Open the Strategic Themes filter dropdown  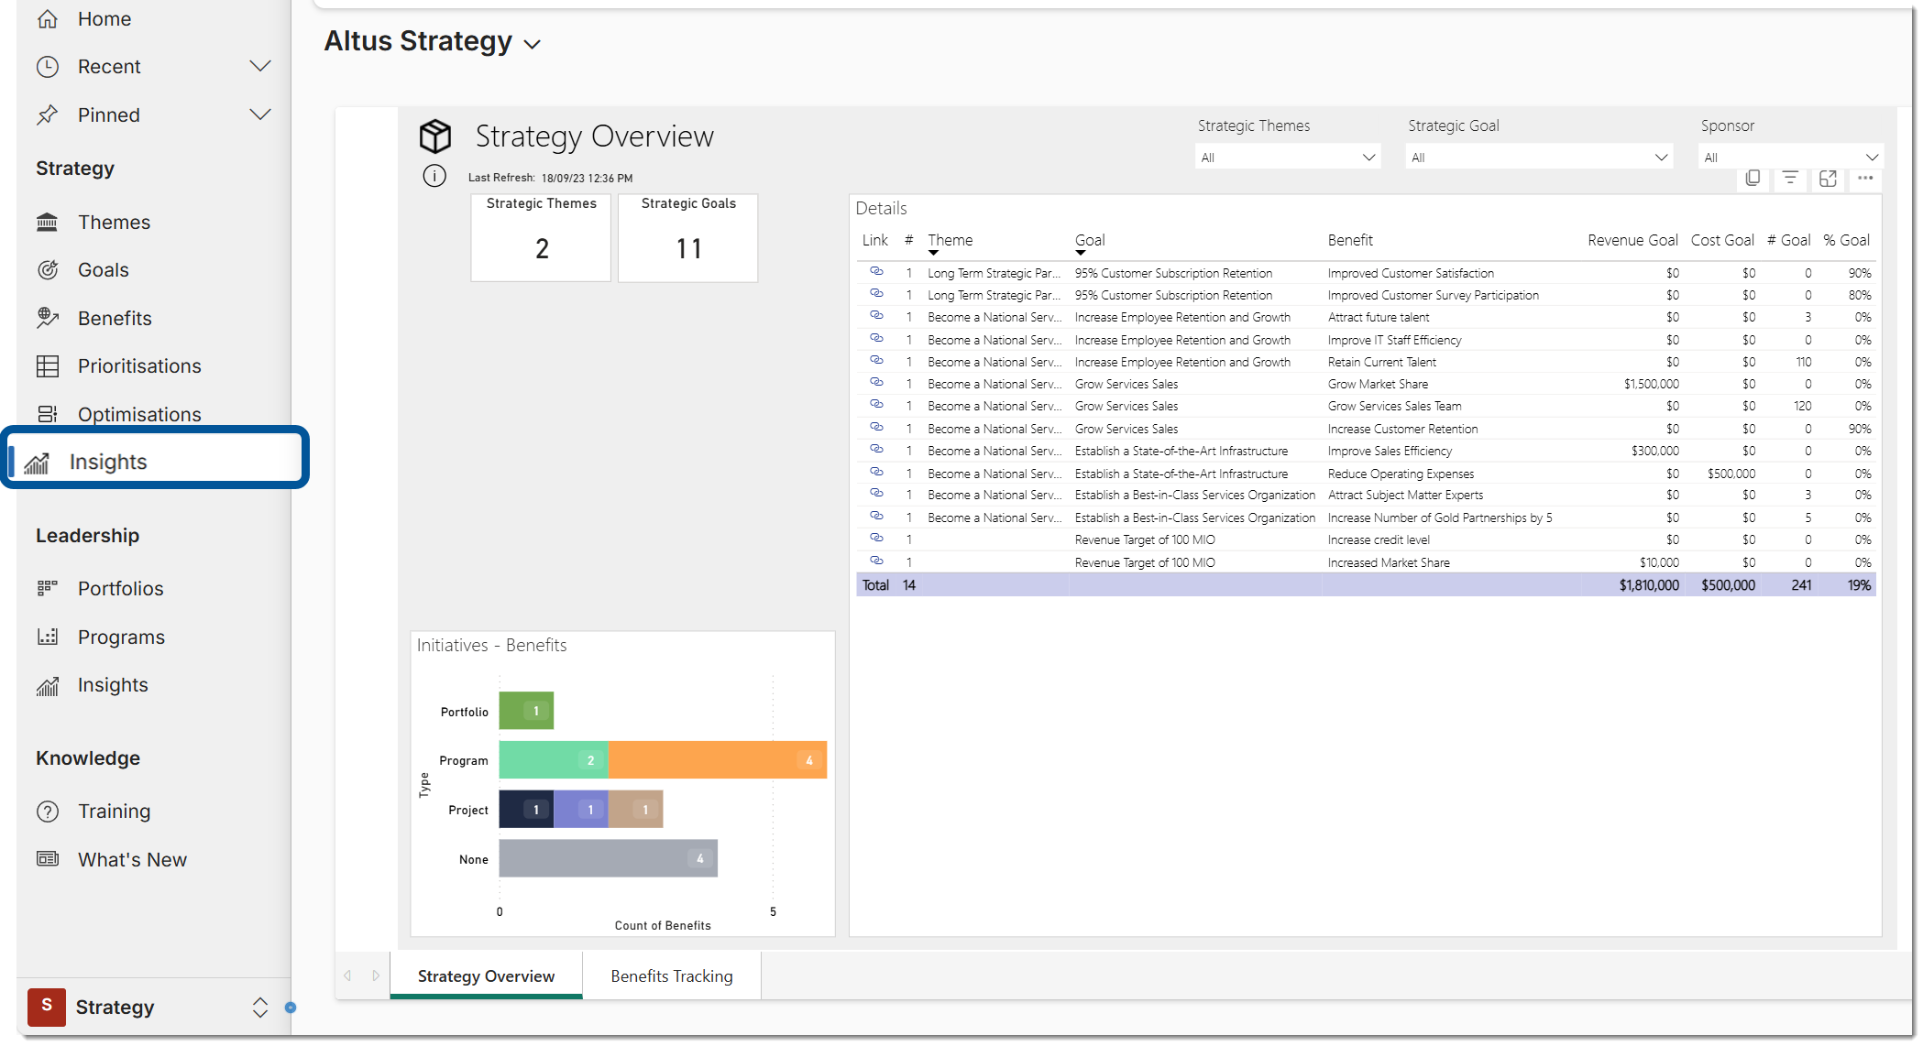(x=1287, y=158)
